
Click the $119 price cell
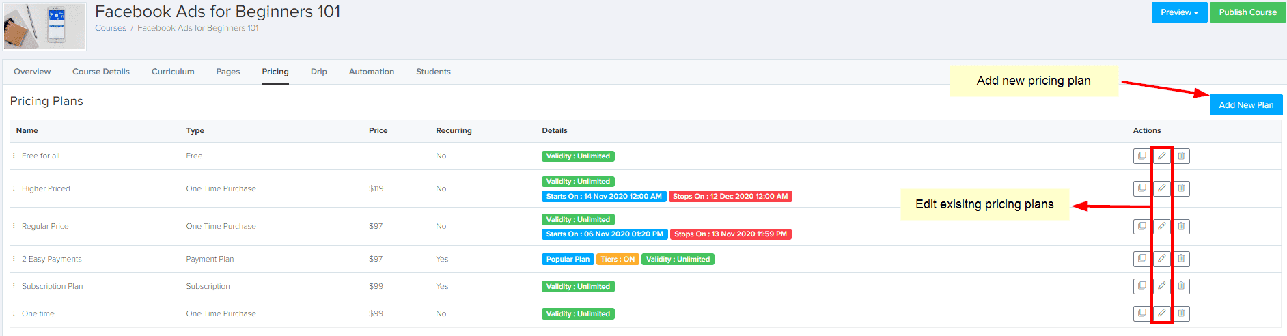376,188
